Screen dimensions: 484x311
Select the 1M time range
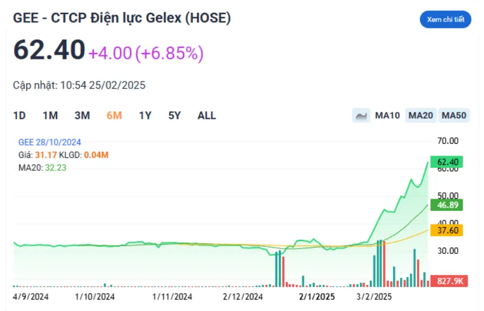point(50,115)
